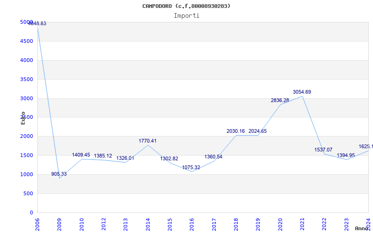Screen dimensions: 373x233
Task: Select the 1075.32 data label
Action: click(191, 168)
